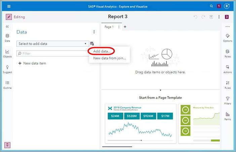Open the Outline pane
The image size is (236, 152).
pyautogui.click(x=7, y=85)
